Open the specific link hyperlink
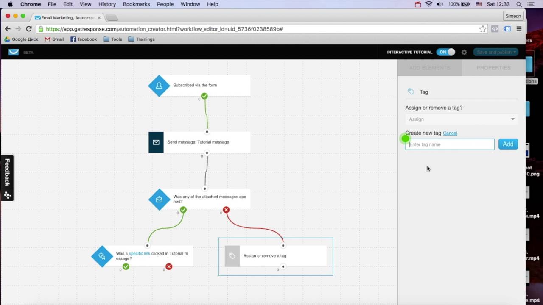 pos(140,253)
